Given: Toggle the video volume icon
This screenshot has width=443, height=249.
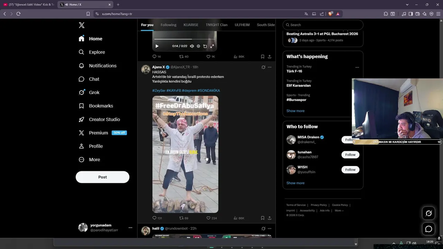Looking at the screenshot, I should click(192, 46).
